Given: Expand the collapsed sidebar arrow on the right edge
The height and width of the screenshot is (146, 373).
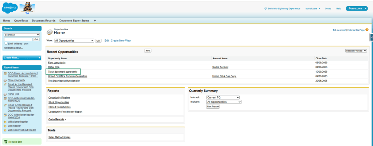Looking at the screenshot, I should coord(371,37).
